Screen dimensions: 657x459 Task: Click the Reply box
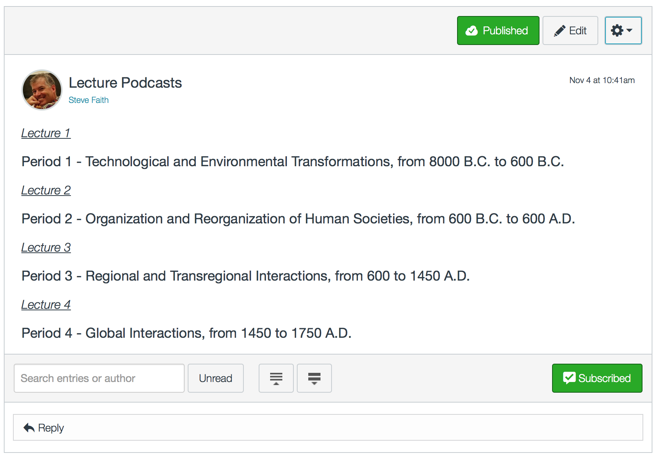(328, 428)
